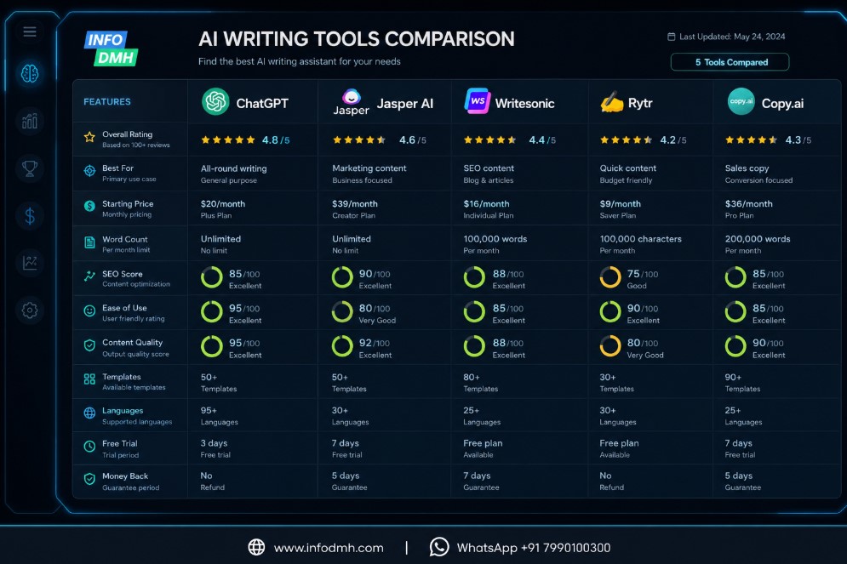This screenshot has width=847, height=564.
Task: Click the Last Updated May 24, 2024 text
Action: coord(732,37)
